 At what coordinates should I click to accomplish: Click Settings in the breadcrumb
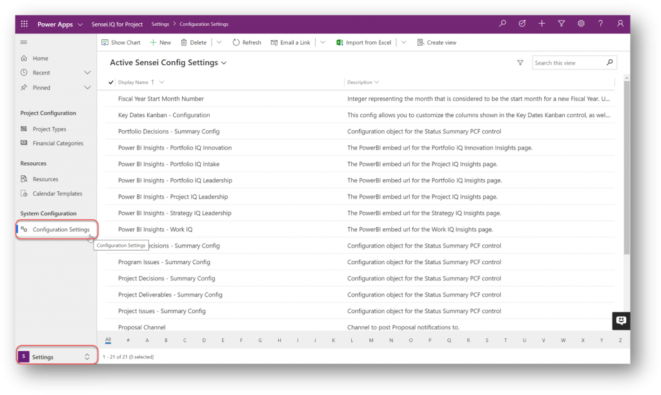[160, 24]
